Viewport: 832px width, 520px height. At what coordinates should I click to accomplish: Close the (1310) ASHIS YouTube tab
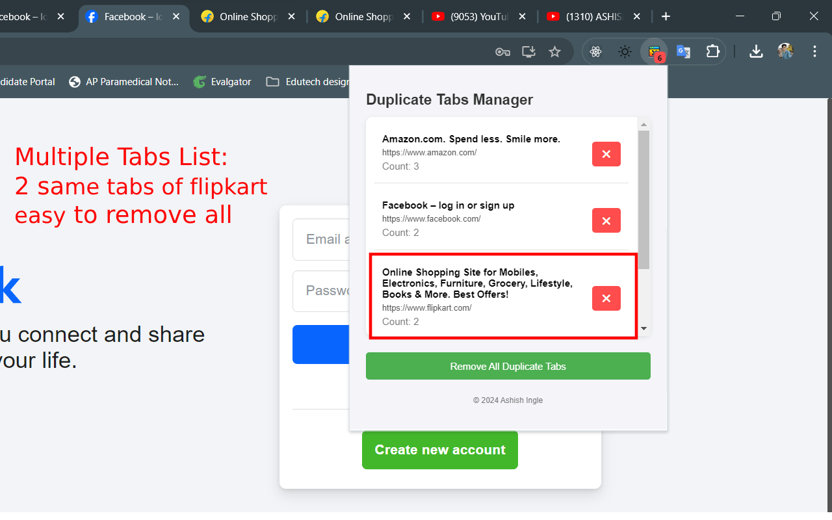[x=636, y=16]
